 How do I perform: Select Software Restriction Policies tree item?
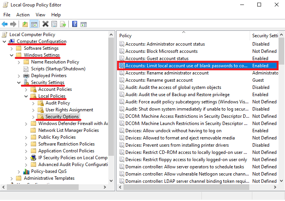[66, 144]
